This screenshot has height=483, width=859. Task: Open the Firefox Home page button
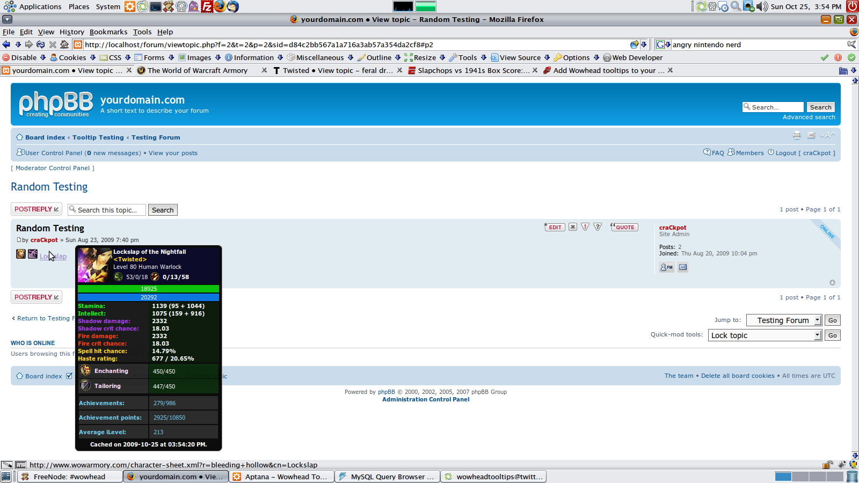(x=64, y=45)
